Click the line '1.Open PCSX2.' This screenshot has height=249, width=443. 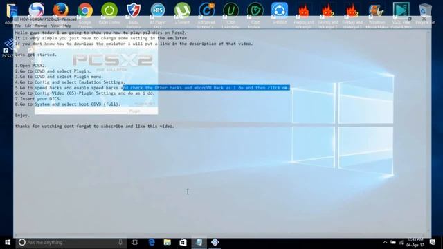pyautogui.click(x=31, y=66)
